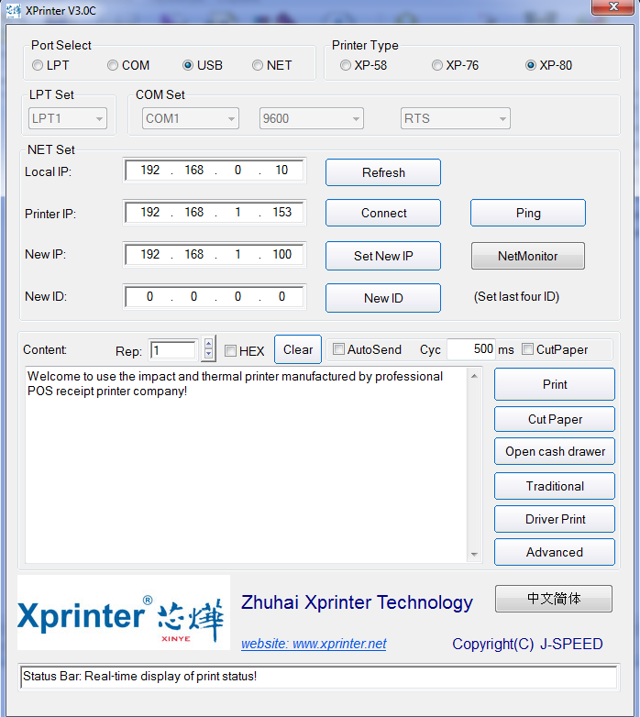Click the Set New IP button
The height and width of the screenshot is (717, 640).
pyautogui.click(x=383, y=256)
